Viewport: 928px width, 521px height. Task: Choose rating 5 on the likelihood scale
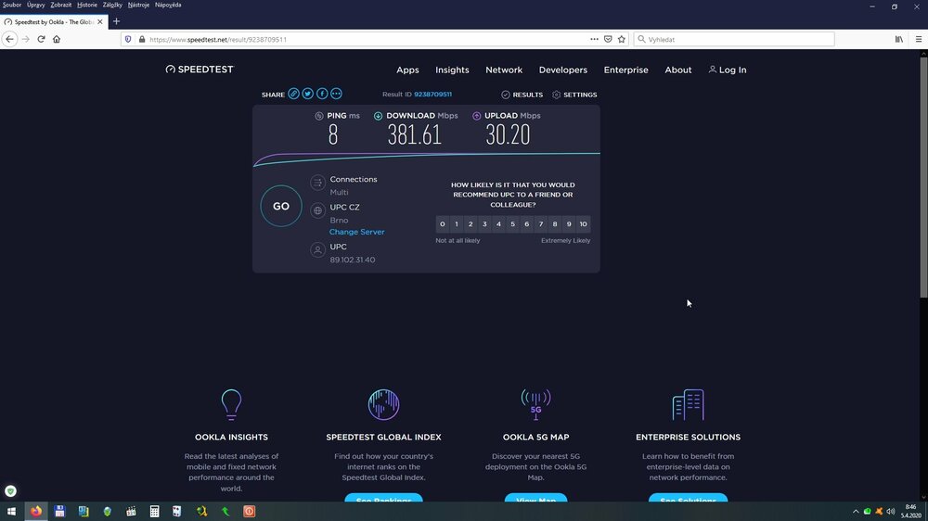click(512, 224)
